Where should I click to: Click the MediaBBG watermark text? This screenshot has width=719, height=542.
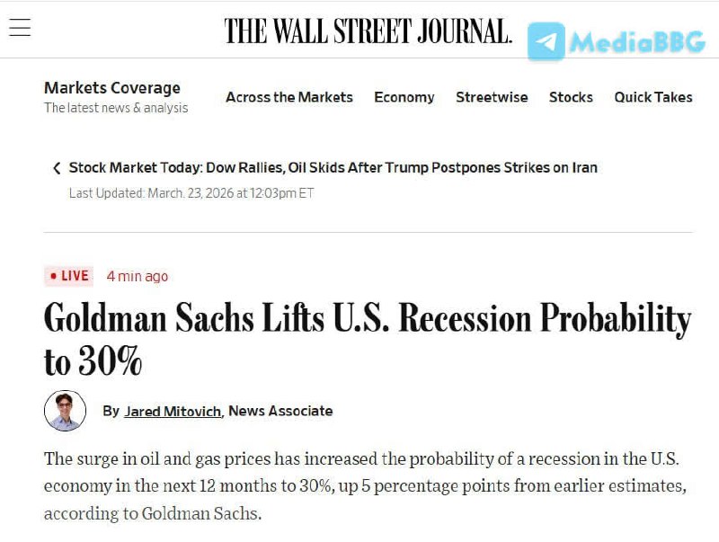(x=636, y=42)
